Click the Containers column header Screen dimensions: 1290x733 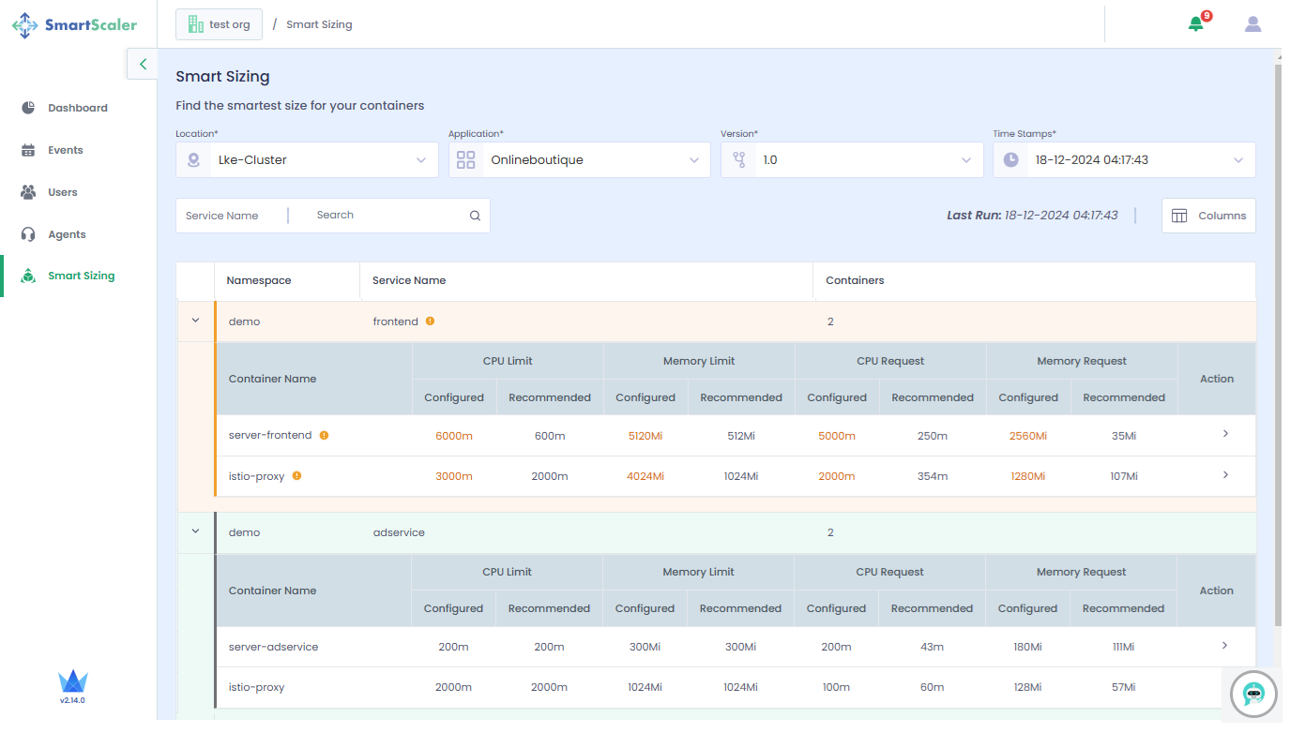[x=855, y=280]
